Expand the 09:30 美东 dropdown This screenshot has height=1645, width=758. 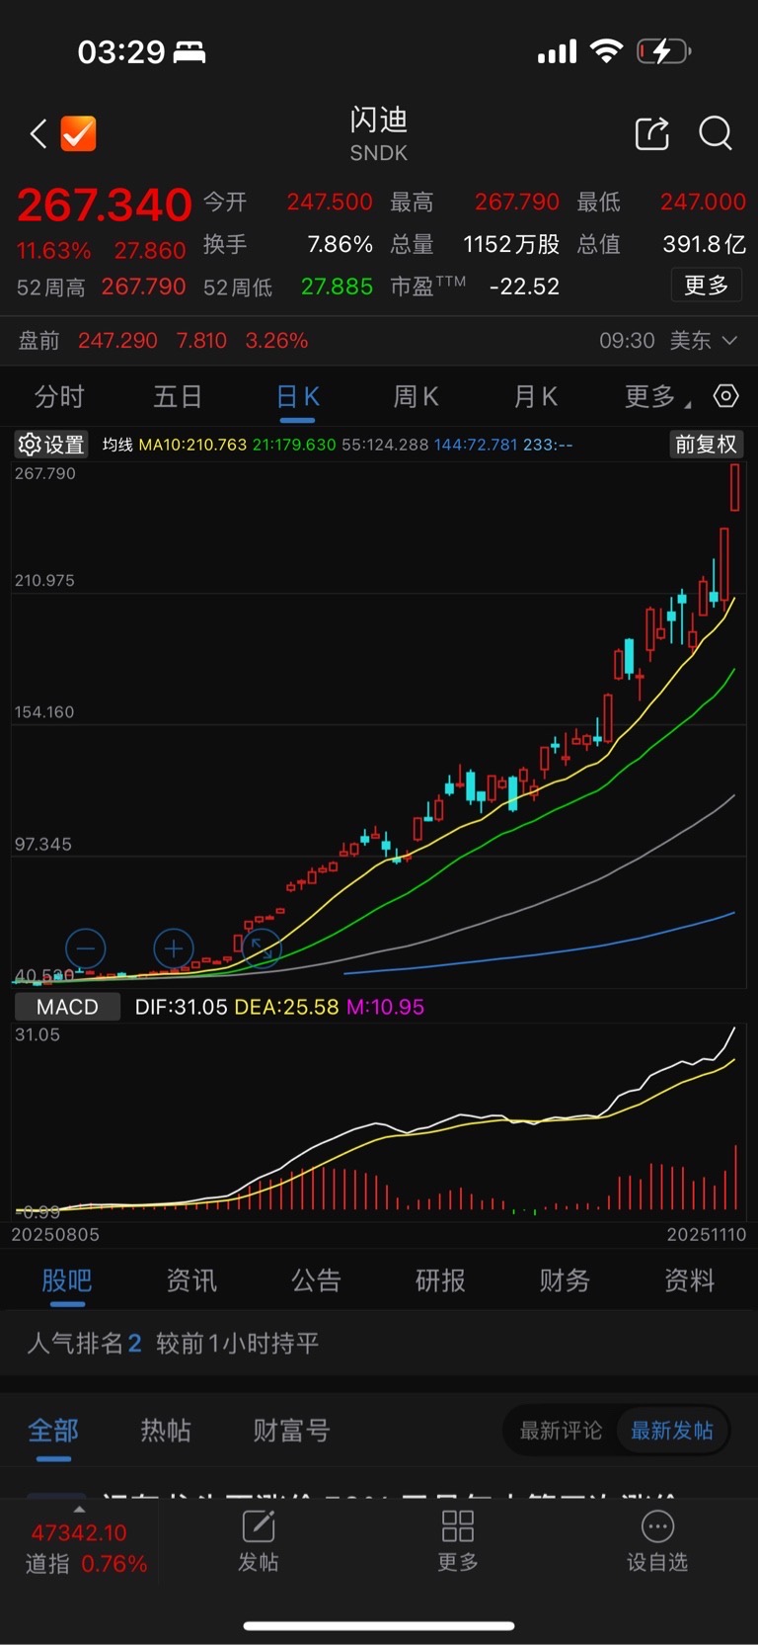[x=668, y=341]
